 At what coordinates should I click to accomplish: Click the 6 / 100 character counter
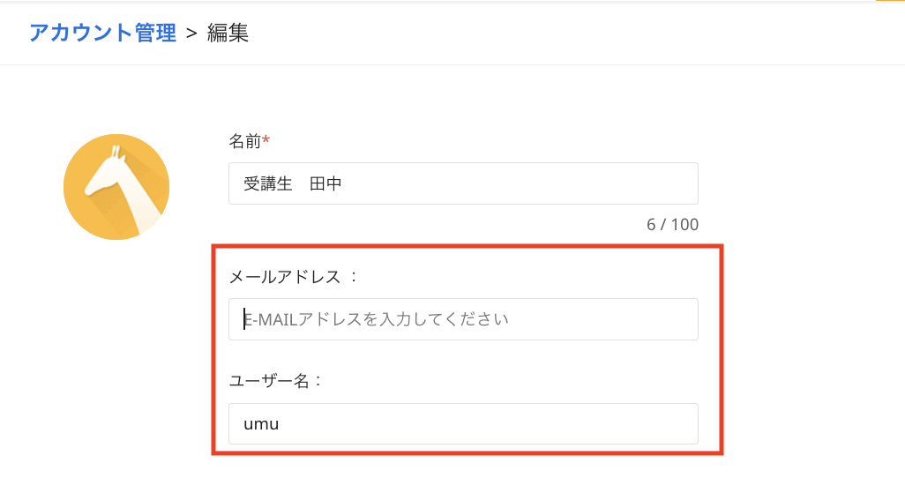pos(672,225)
